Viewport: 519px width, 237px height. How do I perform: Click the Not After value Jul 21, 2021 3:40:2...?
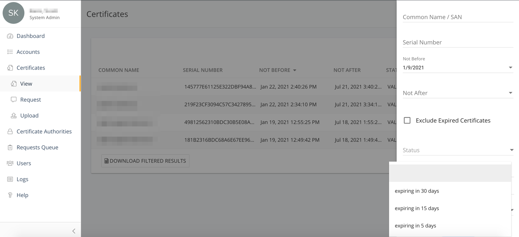pyautogui.click(x=358, y=87)
